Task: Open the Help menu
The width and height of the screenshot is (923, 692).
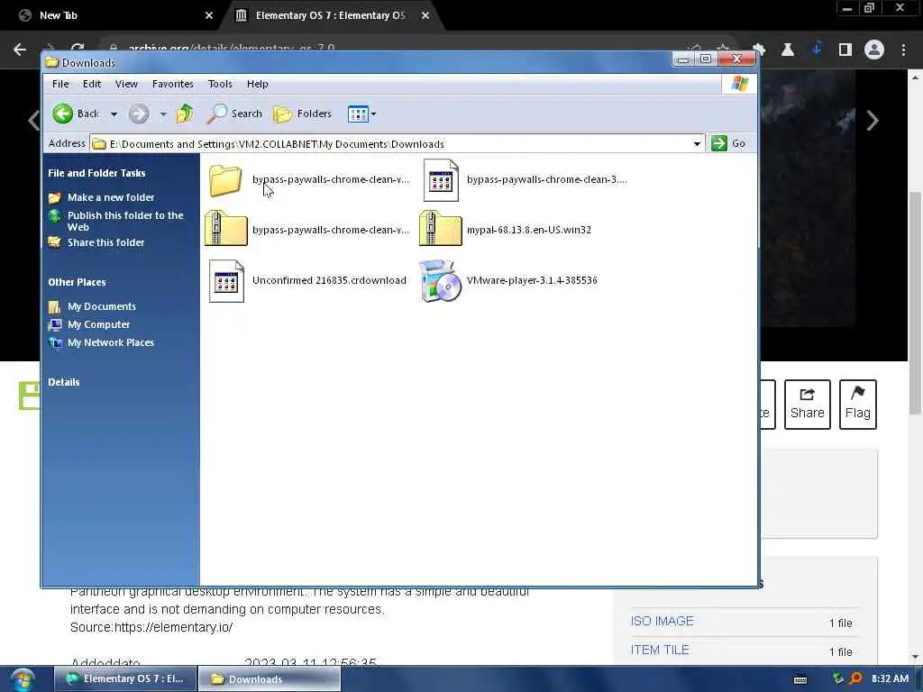Action: coord(257,84)
